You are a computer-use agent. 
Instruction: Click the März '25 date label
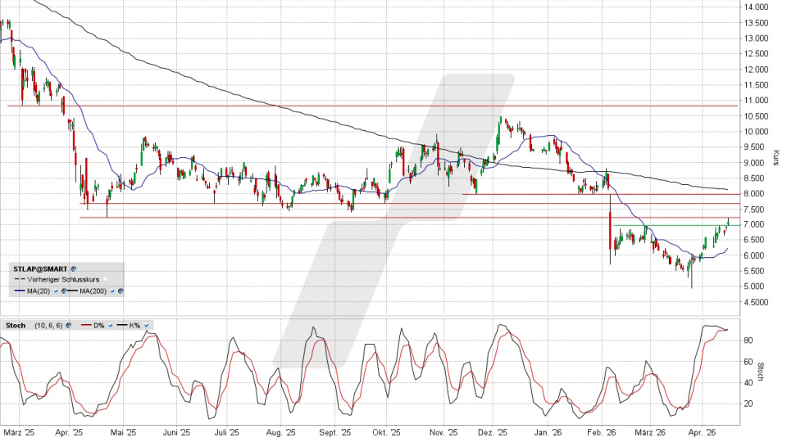pos(19,432)
